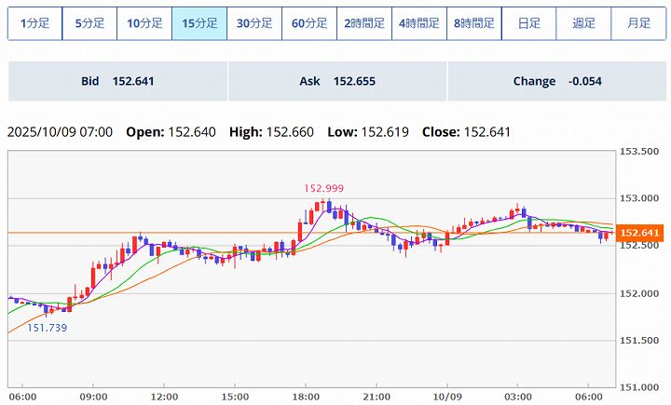Click the Ask price 152.655 panel
The width and height of the screenshot is (671, 405).
tap(336, 81)
